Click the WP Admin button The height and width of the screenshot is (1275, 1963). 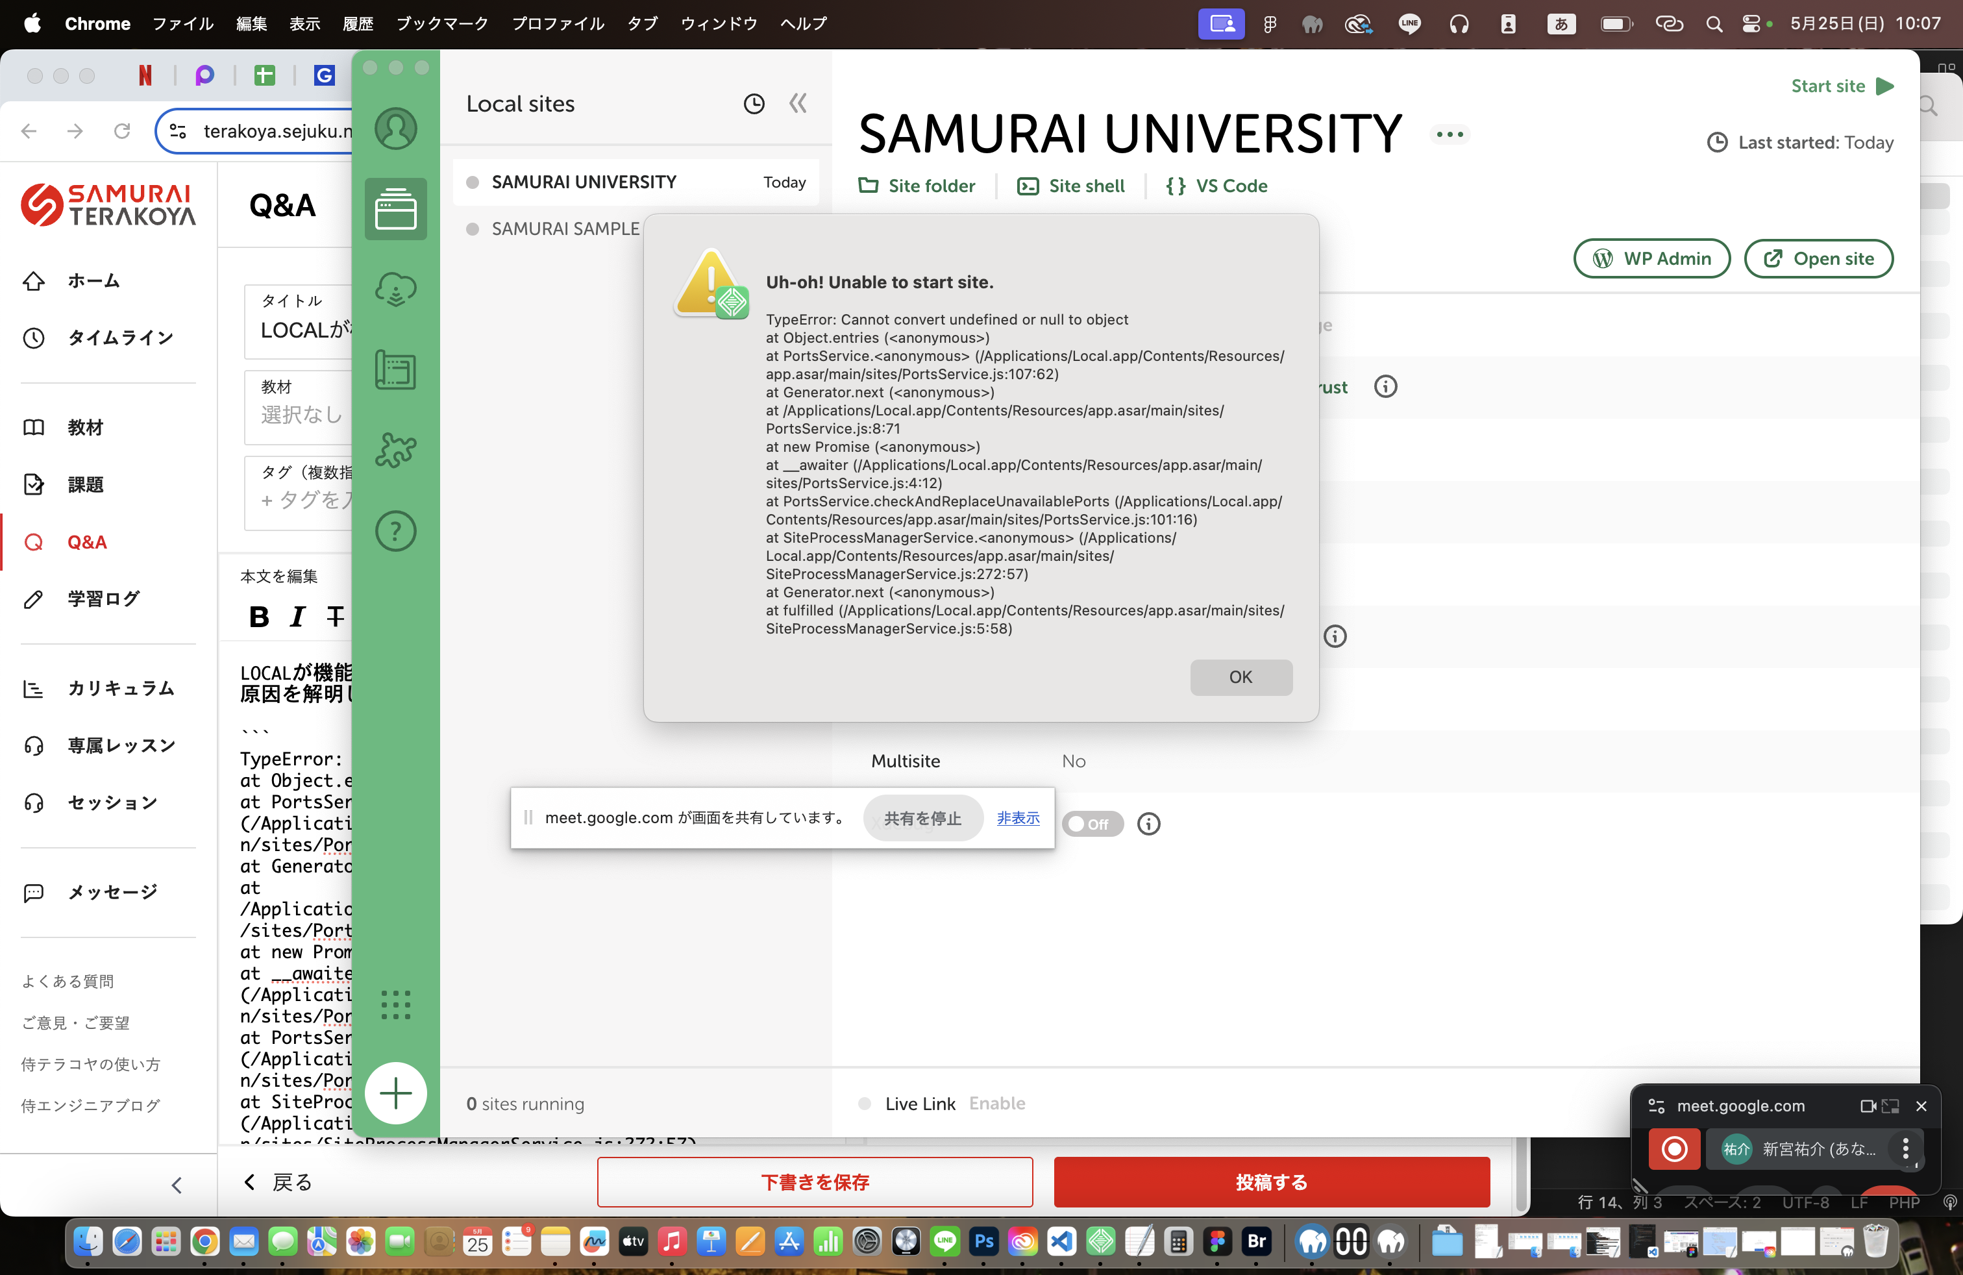click(1651, 259)
